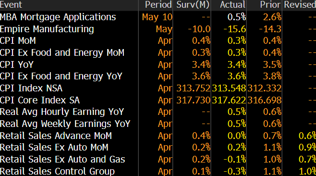Open Retail Sales Ex Auto MoM
This screenshot has height=176, width=316.
54,147
